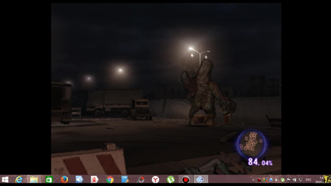Open File Explorer folder icon
This screenshot has height=186, width=331.
tap(34, 180)
